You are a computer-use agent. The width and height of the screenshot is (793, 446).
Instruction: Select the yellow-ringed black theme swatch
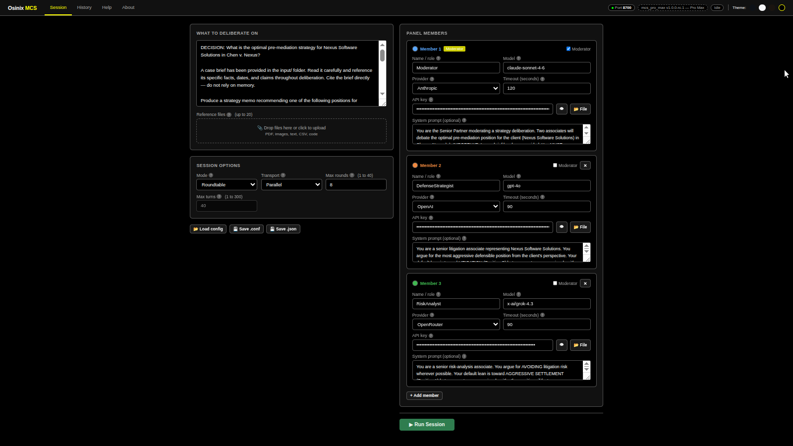[x=782, y=7]
